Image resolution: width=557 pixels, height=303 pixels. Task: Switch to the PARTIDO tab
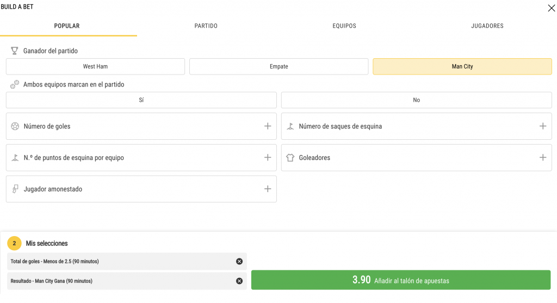pos(206,26)
